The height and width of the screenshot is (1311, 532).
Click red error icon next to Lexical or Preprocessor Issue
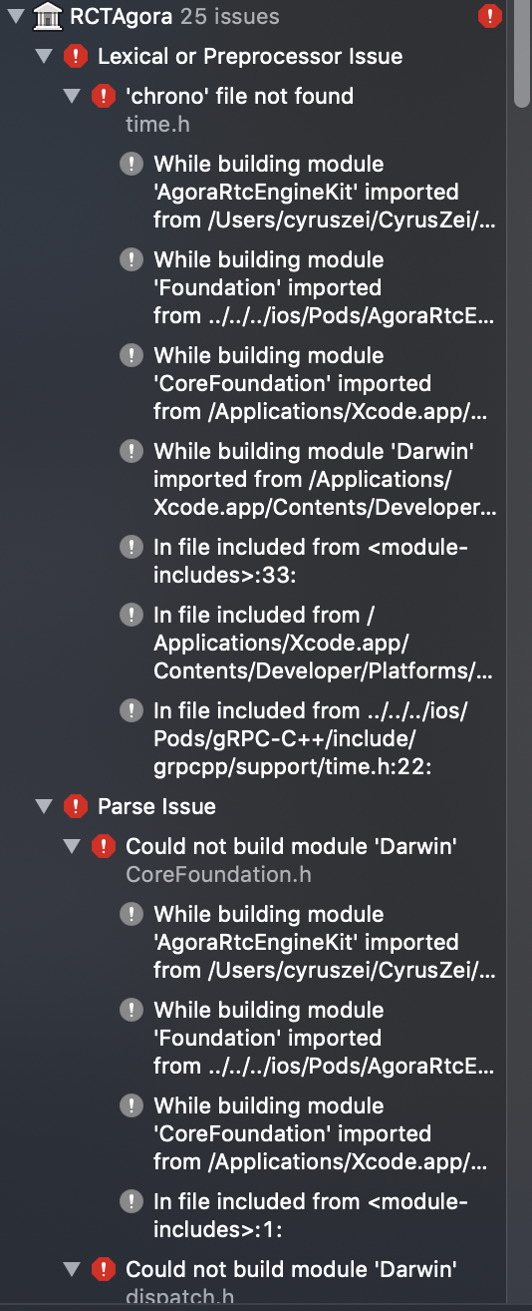tap(76, 56)
